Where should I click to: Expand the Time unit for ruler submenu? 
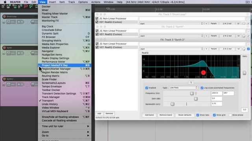click(65, 126)
